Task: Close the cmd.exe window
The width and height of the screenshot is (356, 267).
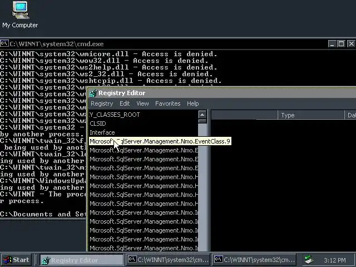Action: [351, 43]
